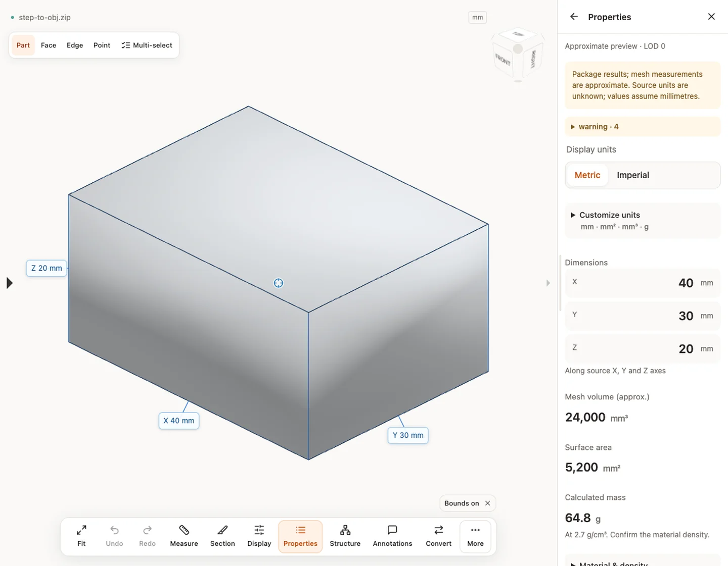Dismiss the Bounds on chip
The height and width of the screenshot is (566, 728).
point(487,503)
